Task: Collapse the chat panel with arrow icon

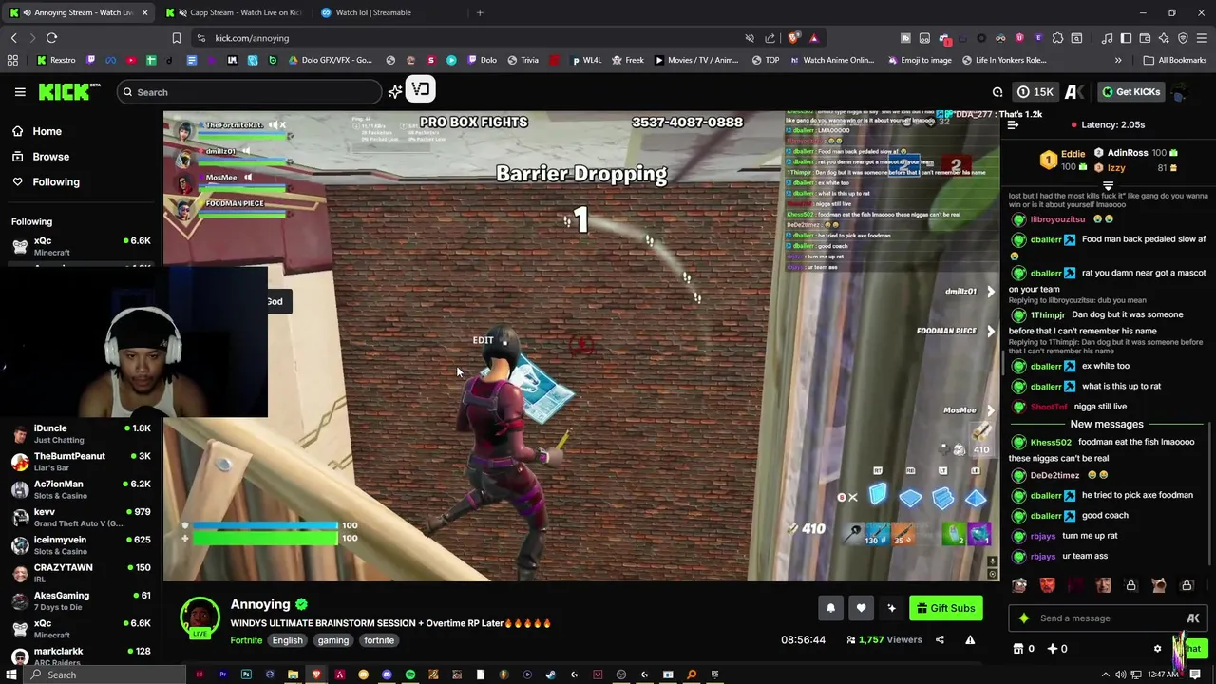Action: pyautogui.click(x=1014, y=124)
